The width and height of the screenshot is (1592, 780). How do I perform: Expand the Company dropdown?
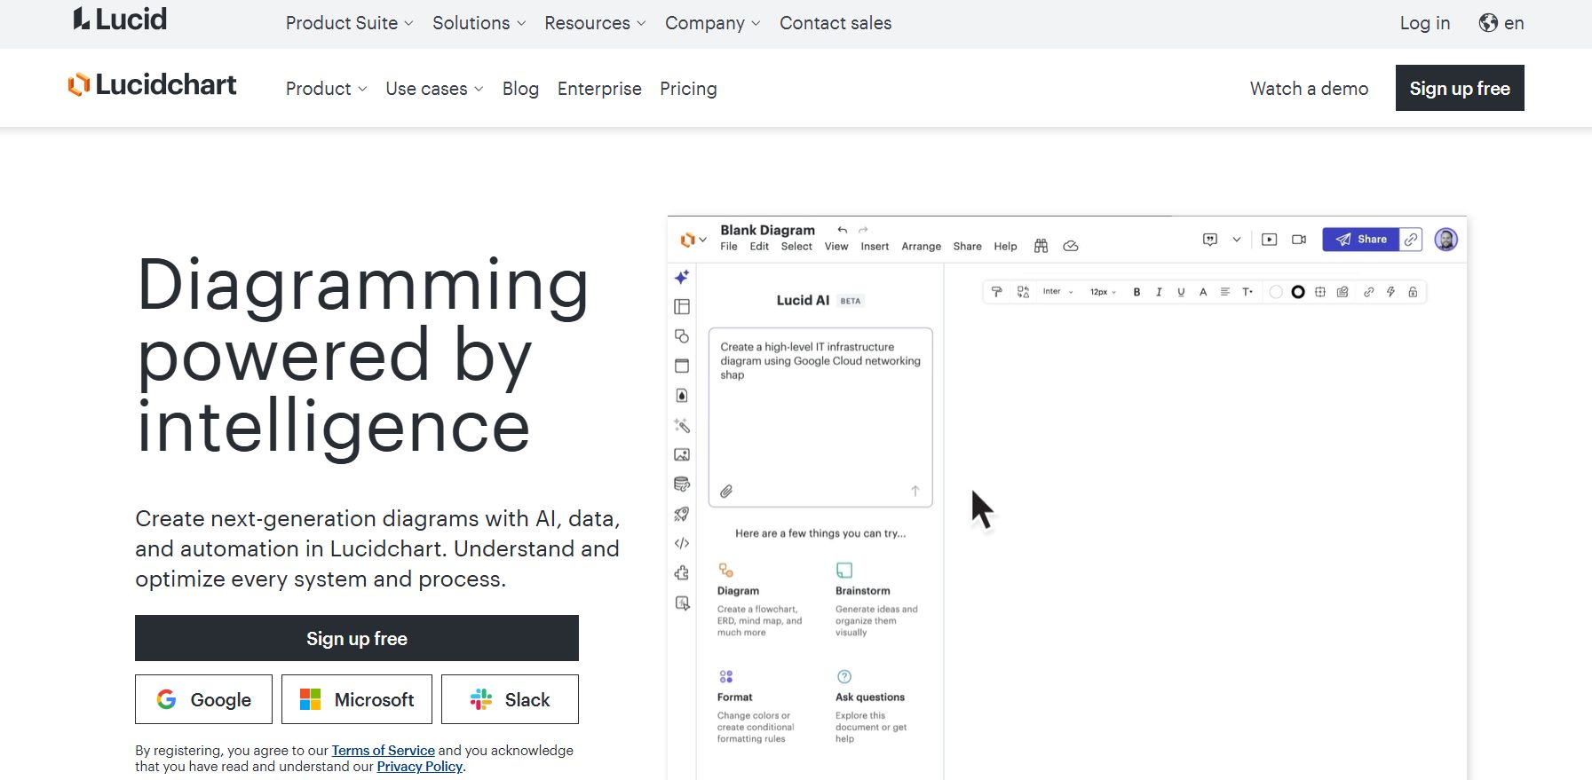(713, 23)
